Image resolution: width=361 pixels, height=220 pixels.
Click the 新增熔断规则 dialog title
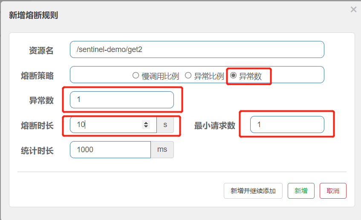tap(33, 15)
